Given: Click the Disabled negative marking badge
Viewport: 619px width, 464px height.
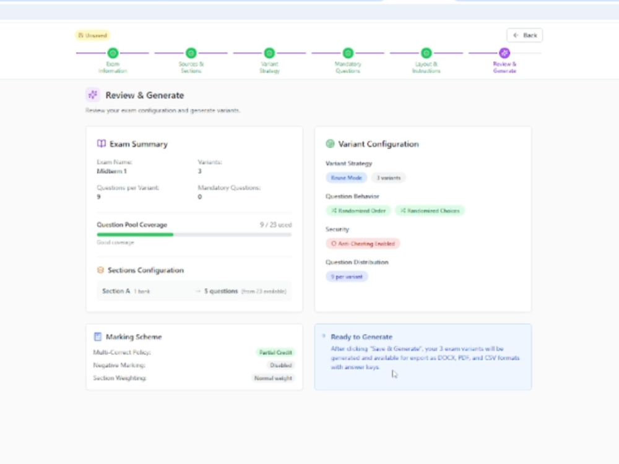Looking at the screenshot, I should tap(280, 366).
